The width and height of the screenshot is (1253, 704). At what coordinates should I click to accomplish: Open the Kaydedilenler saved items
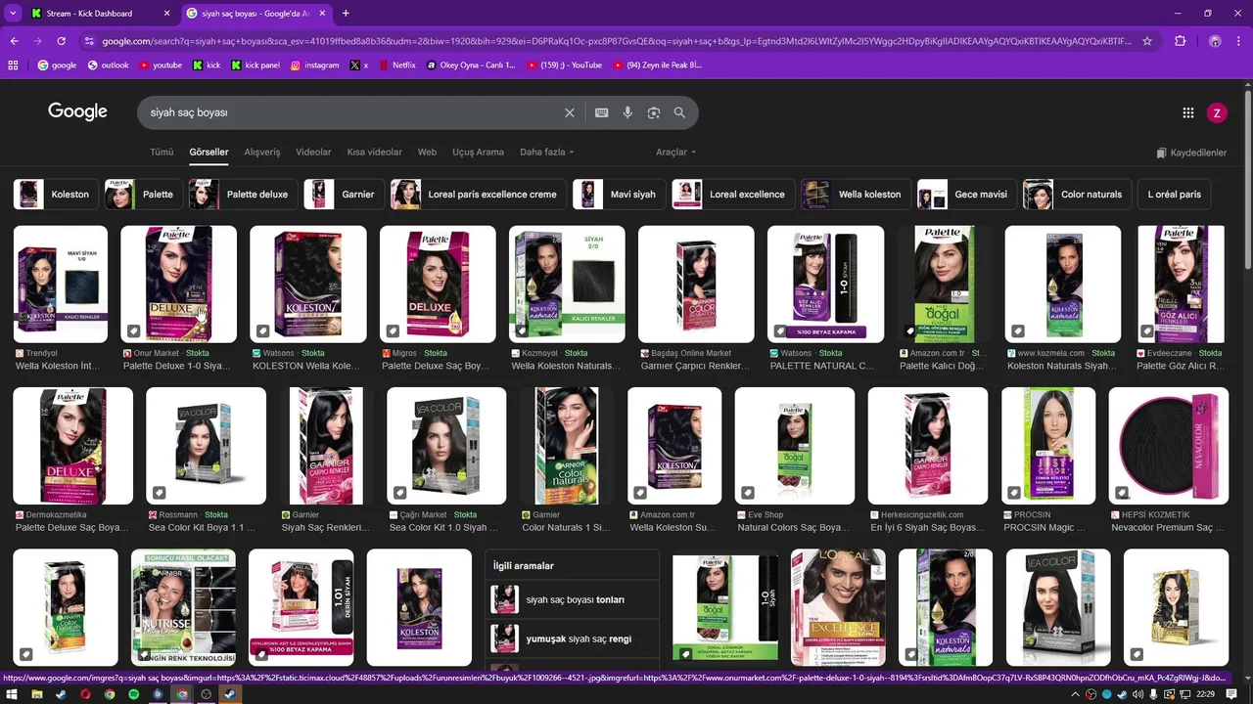[x=1191, y=153]
